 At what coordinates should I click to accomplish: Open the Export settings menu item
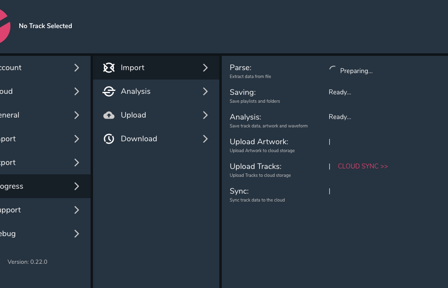[9, 163]
